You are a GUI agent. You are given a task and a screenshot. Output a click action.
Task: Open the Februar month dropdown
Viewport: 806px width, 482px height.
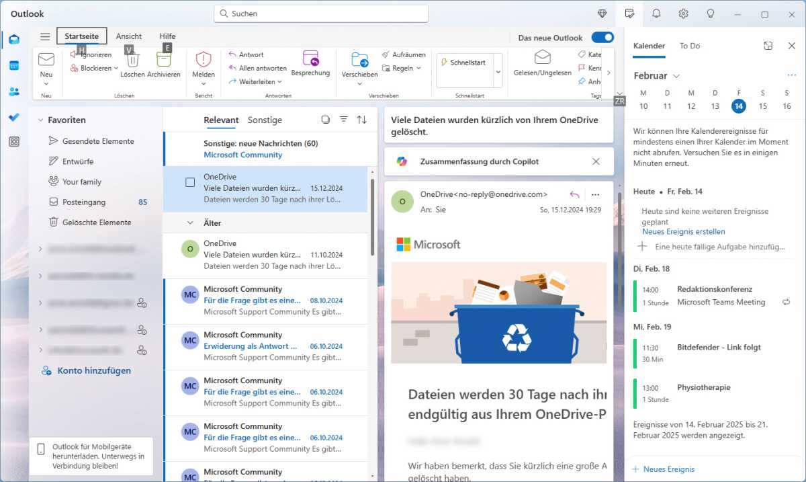pos(676,76)
